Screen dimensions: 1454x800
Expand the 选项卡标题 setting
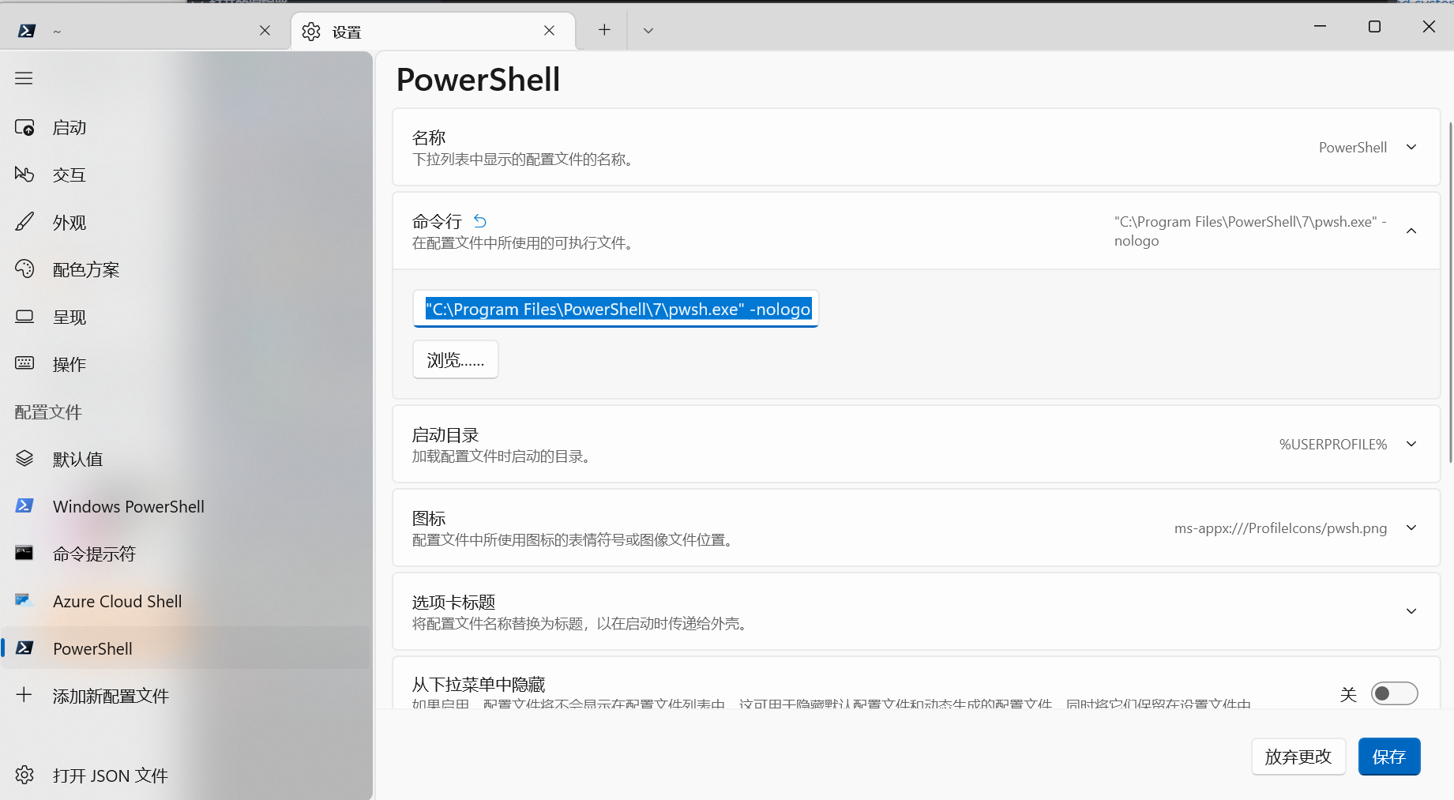click(1411, 611)
